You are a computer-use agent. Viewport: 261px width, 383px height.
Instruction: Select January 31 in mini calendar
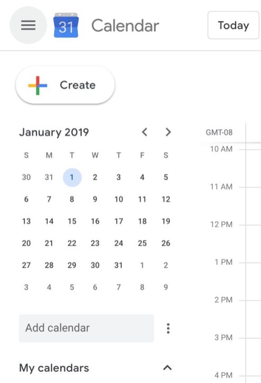[x=119, y=266]
